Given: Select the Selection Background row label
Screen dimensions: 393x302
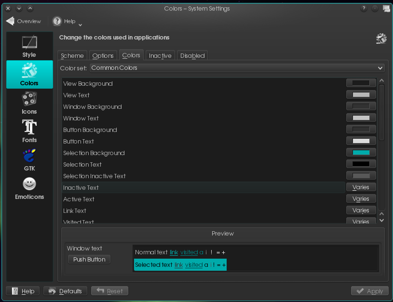Looking at the screenshot, I should [x=94, y=153].
